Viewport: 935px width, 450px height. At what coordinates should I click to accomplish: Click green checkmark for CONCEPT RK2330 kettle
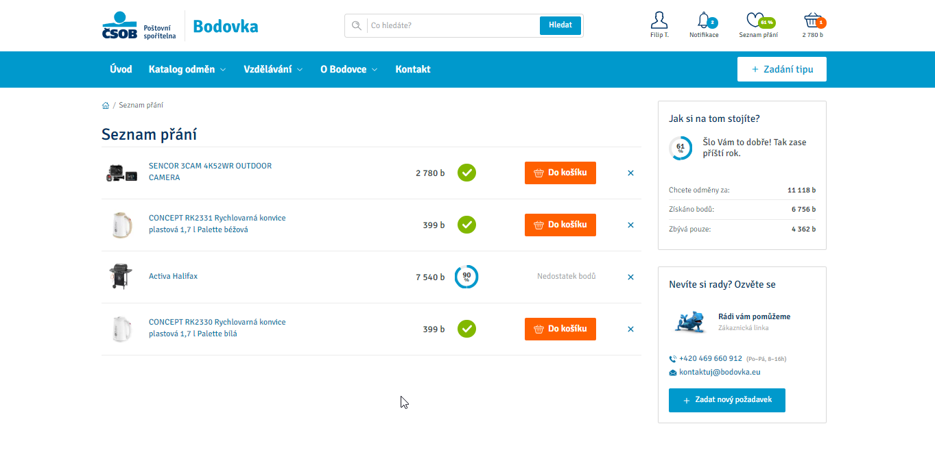click(467, 329)
